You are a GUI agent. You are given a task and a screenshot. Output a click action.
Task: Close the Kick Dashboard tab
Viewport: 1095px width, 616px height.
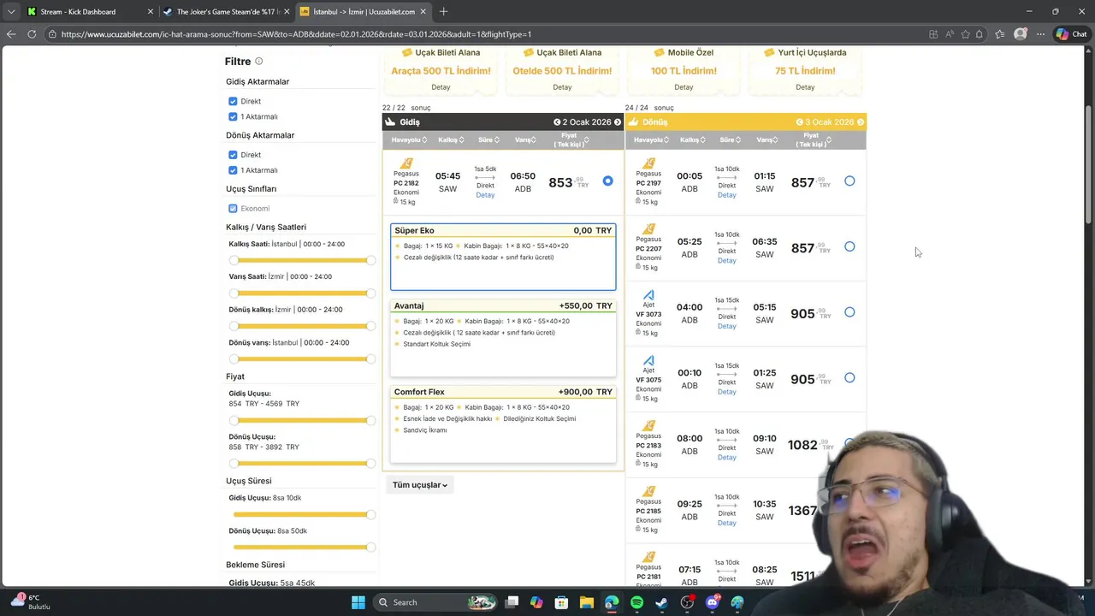[151, 12]
